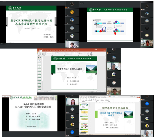Click the DNA replication diagram on top-right slide
Viewport: 154px width, 137px height.
point(109,27)
